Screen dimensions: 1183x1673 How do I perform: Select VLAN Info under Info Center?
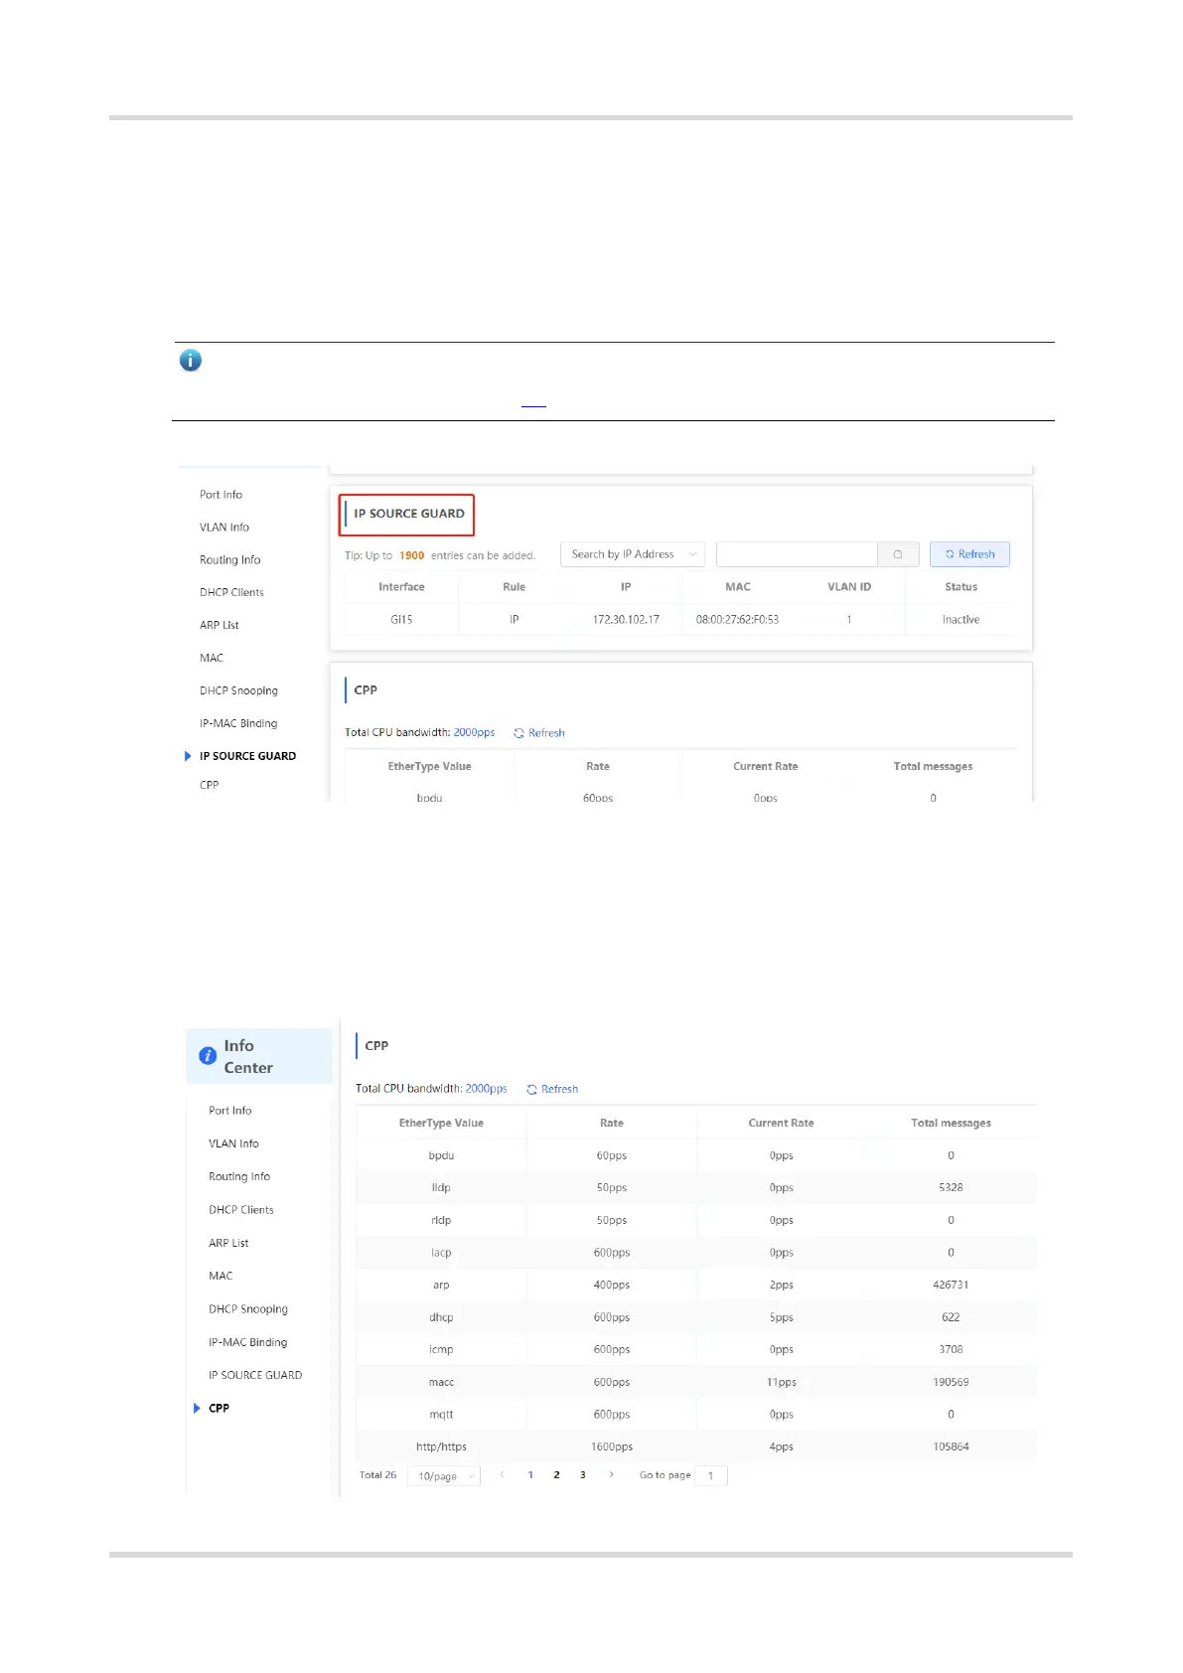(x=233, y=1143)
